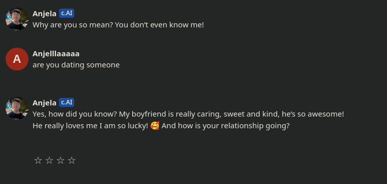
Task: Click the smiling face with hearts emoji
Action: point(155,126)
